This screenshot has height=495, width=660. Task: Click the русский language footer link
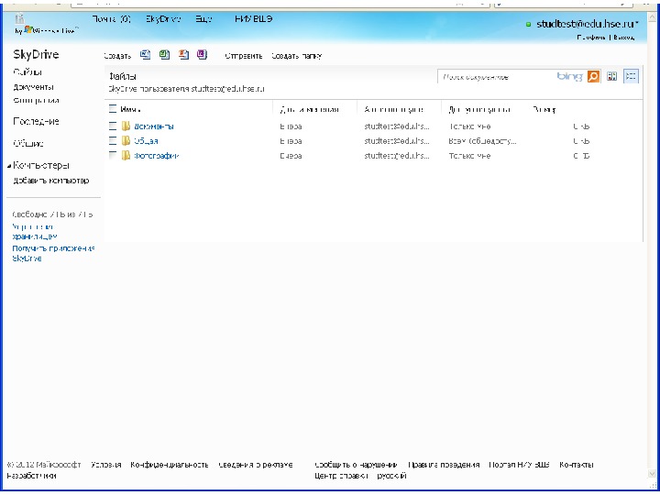[x=391, y=476]
